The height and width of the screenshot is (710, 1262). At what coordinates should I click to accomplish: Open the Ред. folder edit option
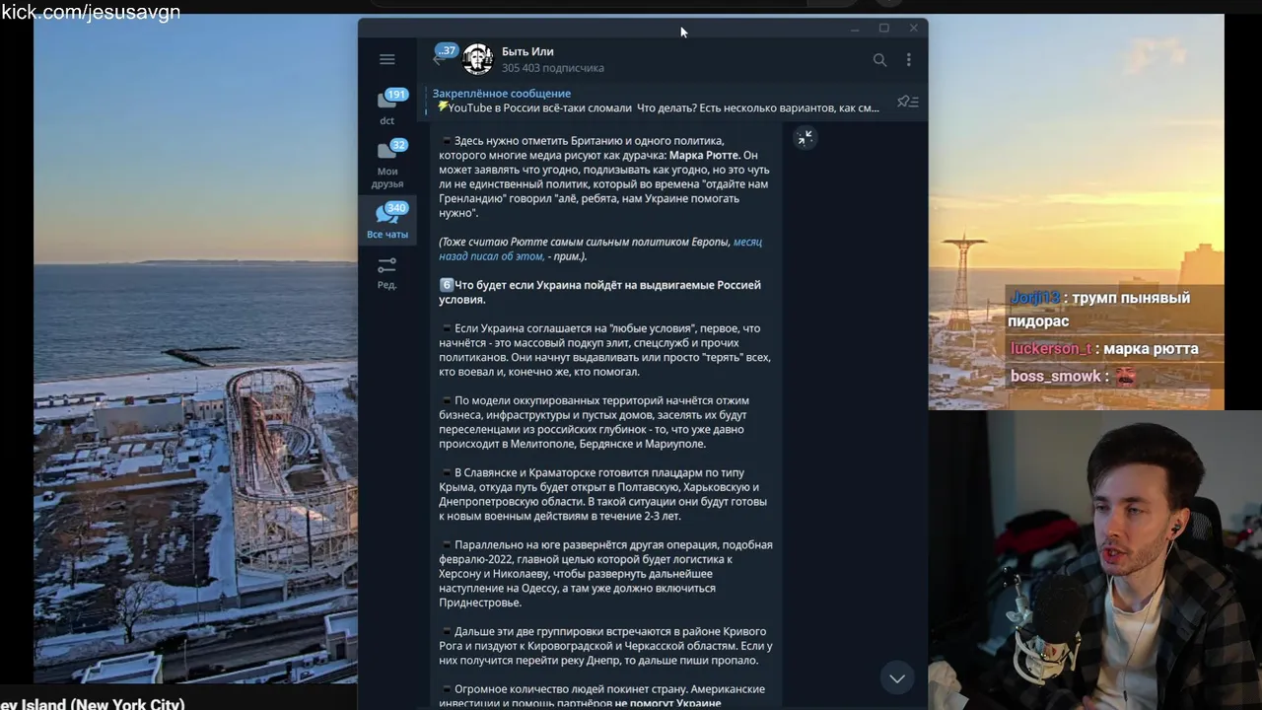coord(387,273)
